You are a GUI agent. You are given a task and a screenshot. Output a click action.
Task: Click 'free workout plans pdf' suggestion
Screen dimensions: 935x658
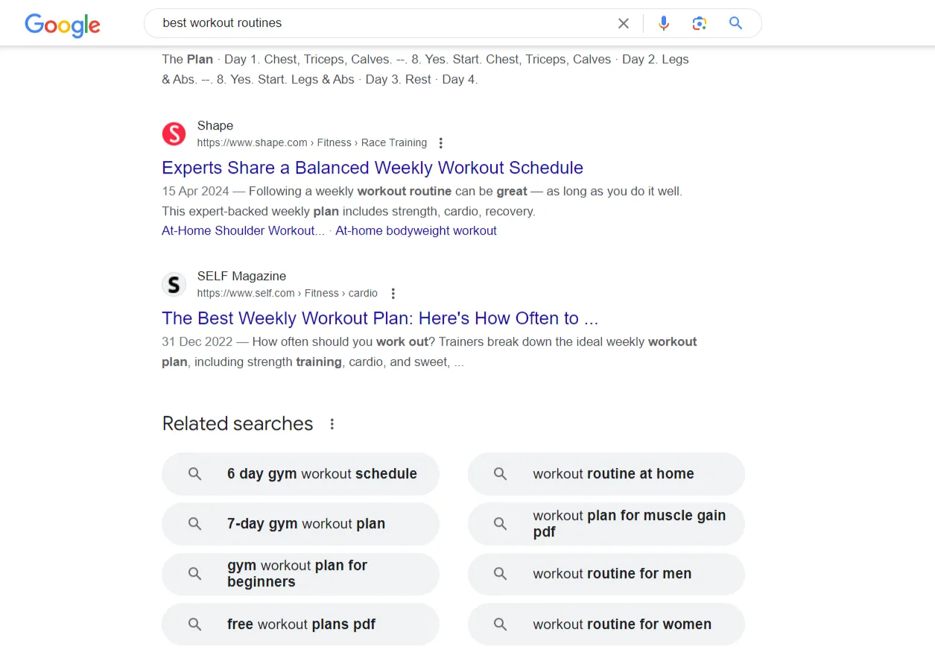click(x=300, y=624)
